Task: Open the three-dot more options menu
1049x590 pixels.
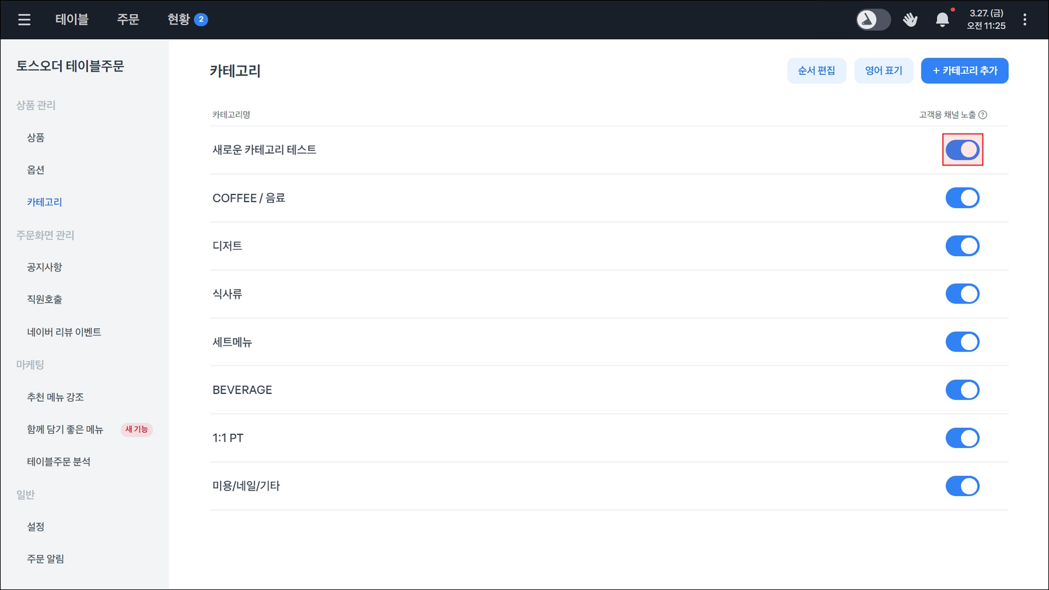Action: click(1024, 19)
